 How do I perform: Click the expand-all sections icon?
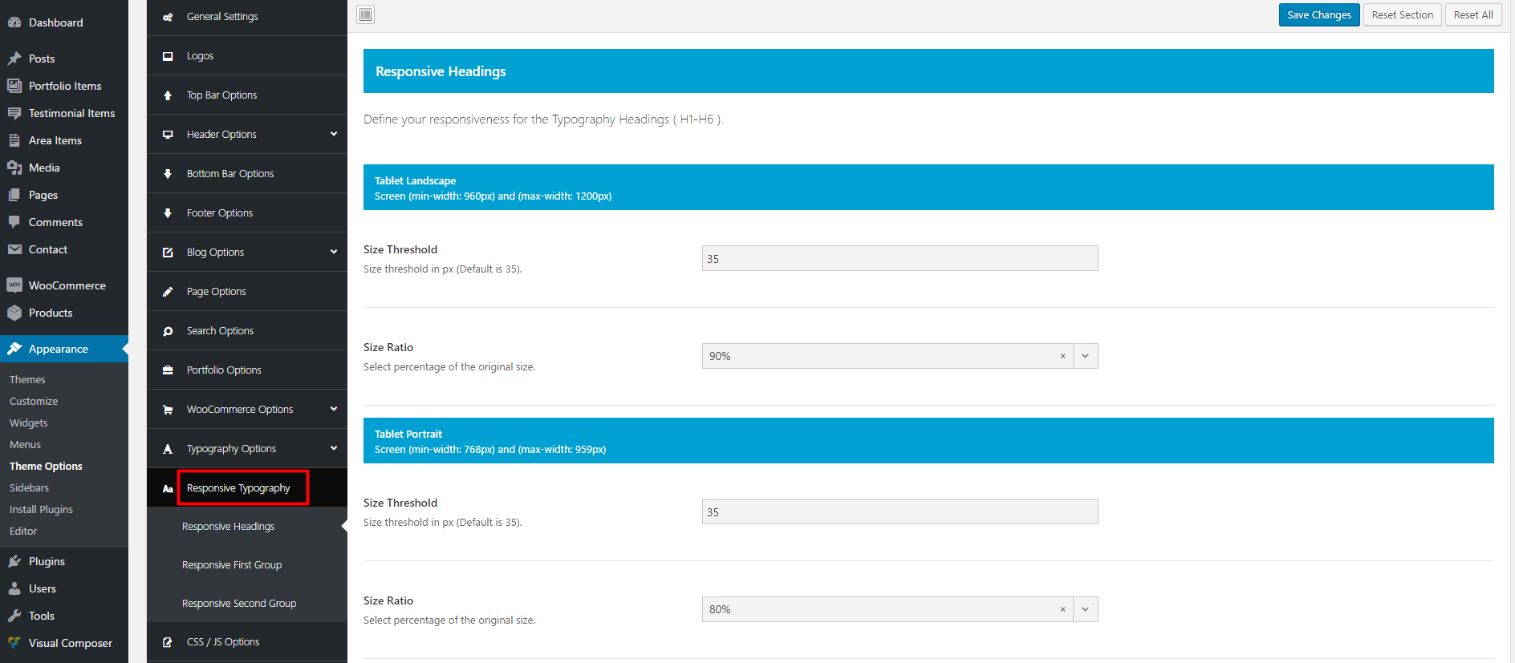pyautogui.click(x=366, y=14)
